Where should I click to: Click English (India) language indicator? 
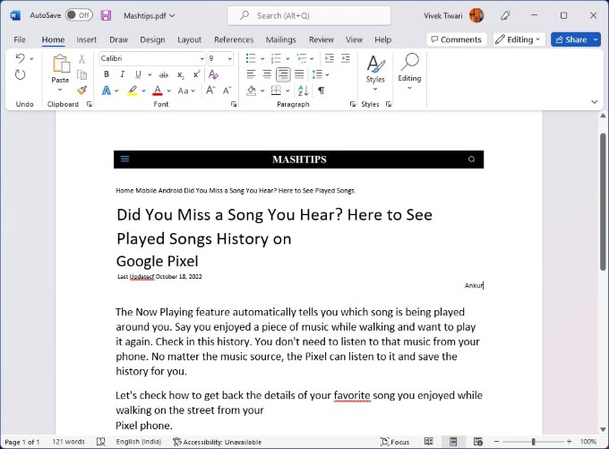(x=139, y=442)
